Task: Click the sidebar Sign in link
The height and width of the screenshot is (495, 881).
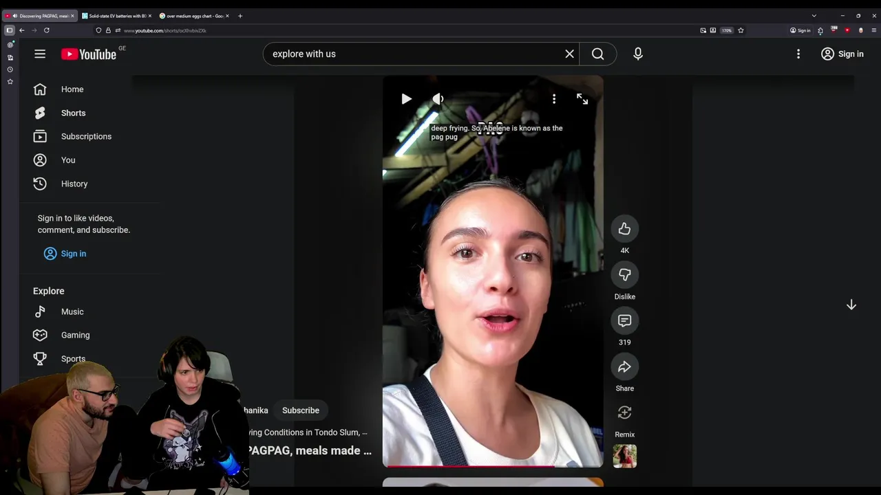Action: pyautogui.click(x=65, y=254)
